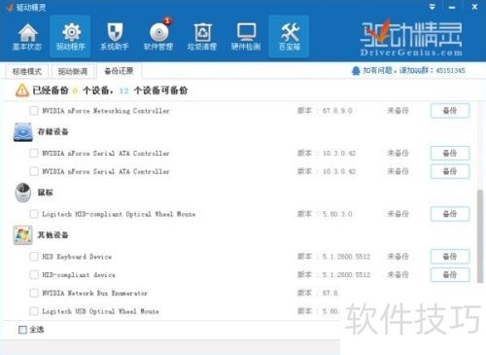Click 备份 for second Serial ATA Controller

(450, 171)
